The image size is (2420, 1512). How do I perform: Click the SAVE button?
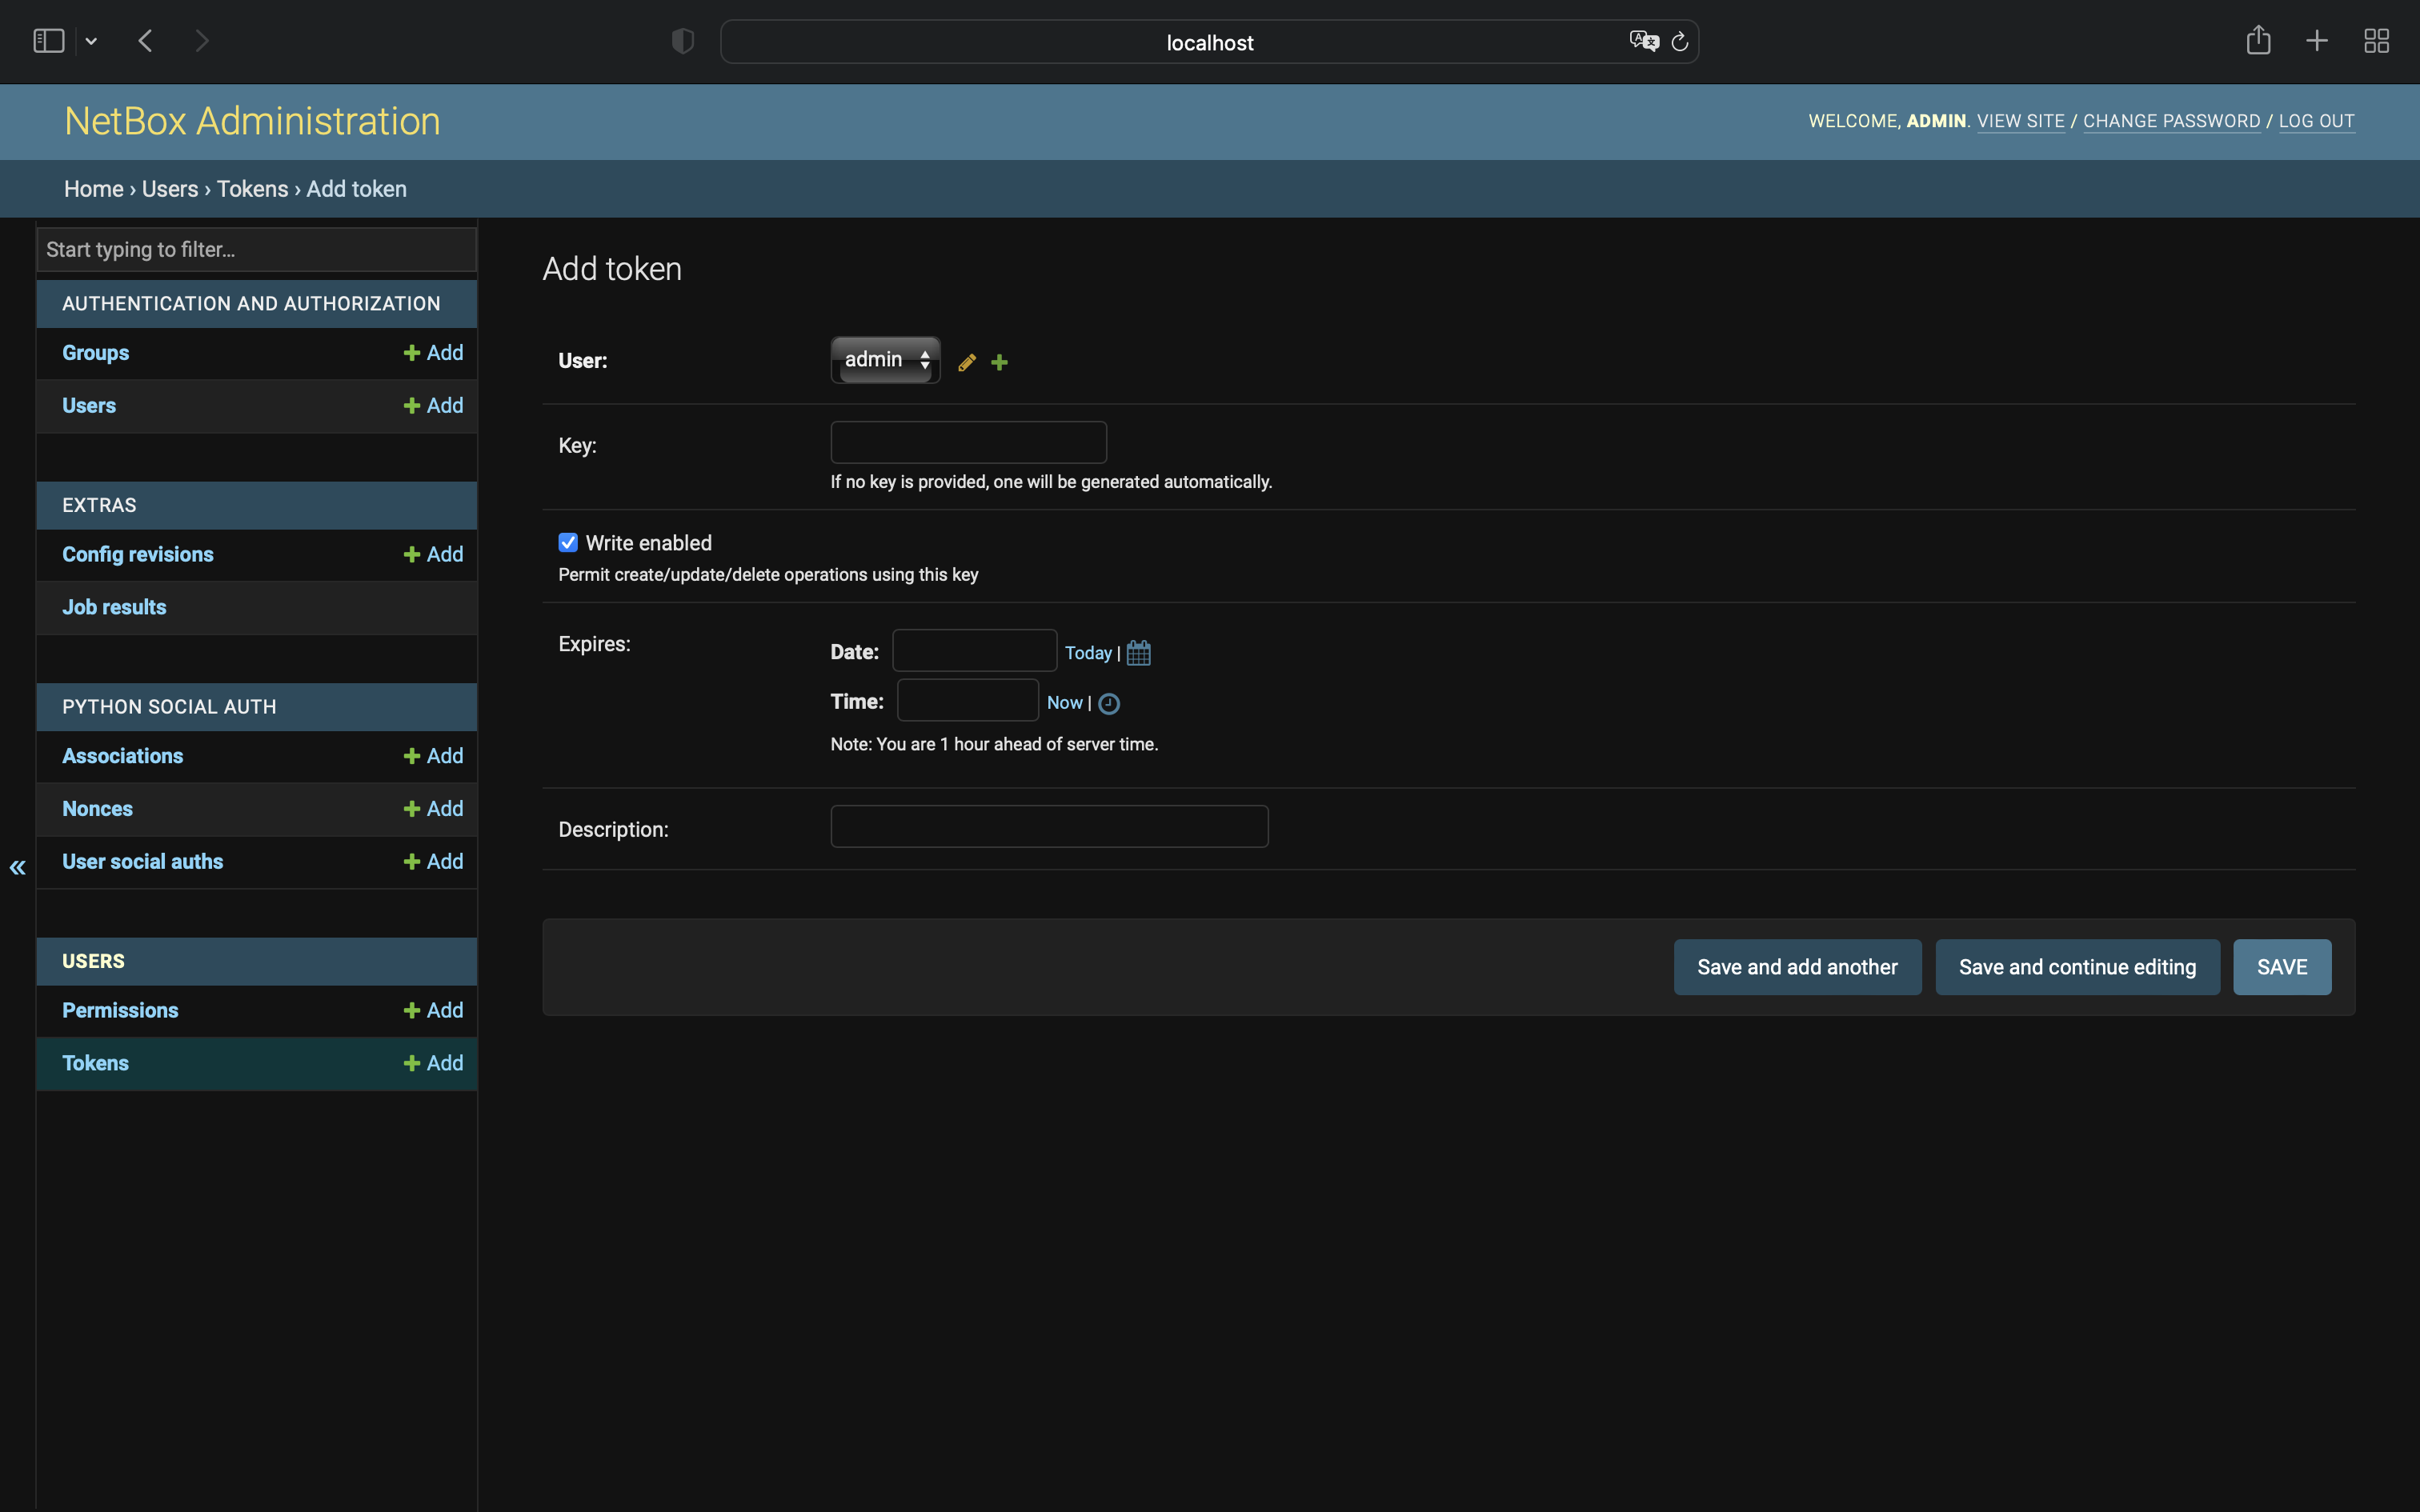click(x=2282, y=966)
